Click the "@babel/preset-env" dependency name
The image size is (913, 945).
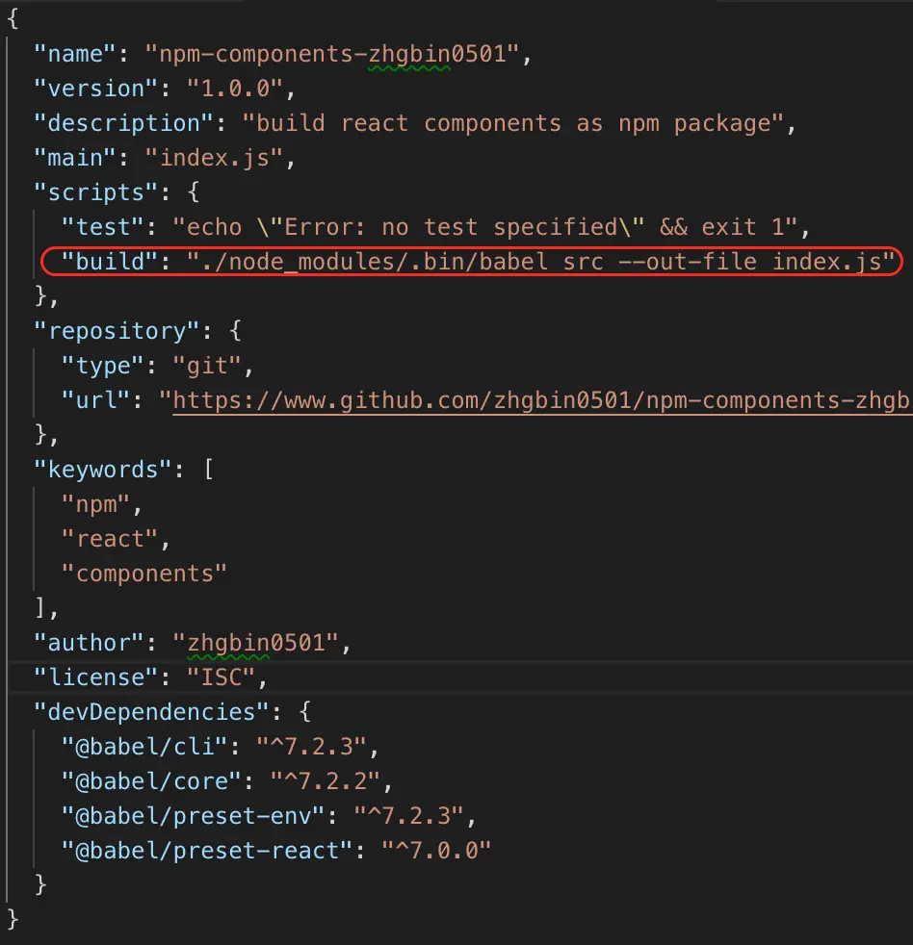(193, 817)
